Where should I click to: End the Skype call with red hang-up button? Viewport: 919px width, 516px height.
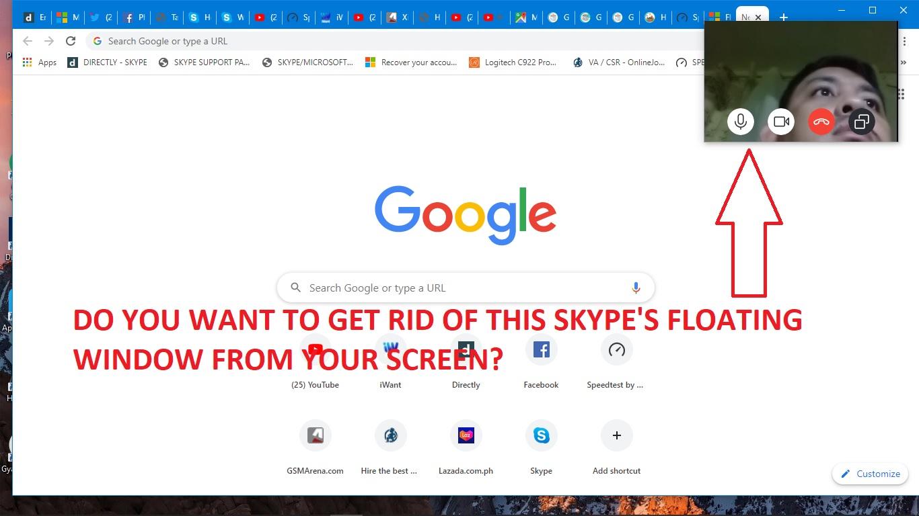821,122
